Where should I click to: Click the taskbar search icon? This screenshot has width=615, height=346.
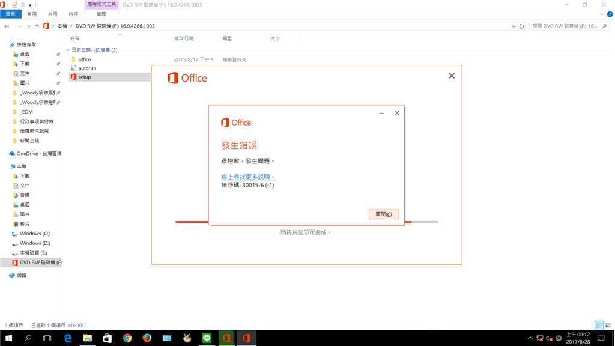(28, 338)
